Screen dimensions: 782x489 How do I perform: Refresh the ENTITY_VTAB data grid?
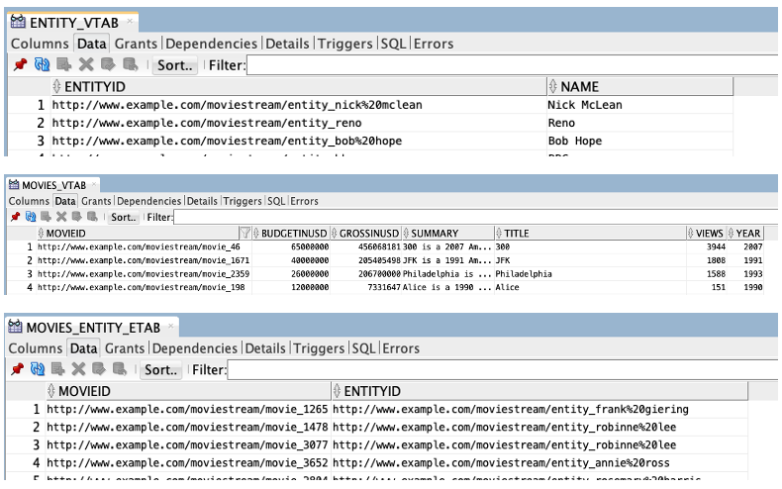pos(42,65)
